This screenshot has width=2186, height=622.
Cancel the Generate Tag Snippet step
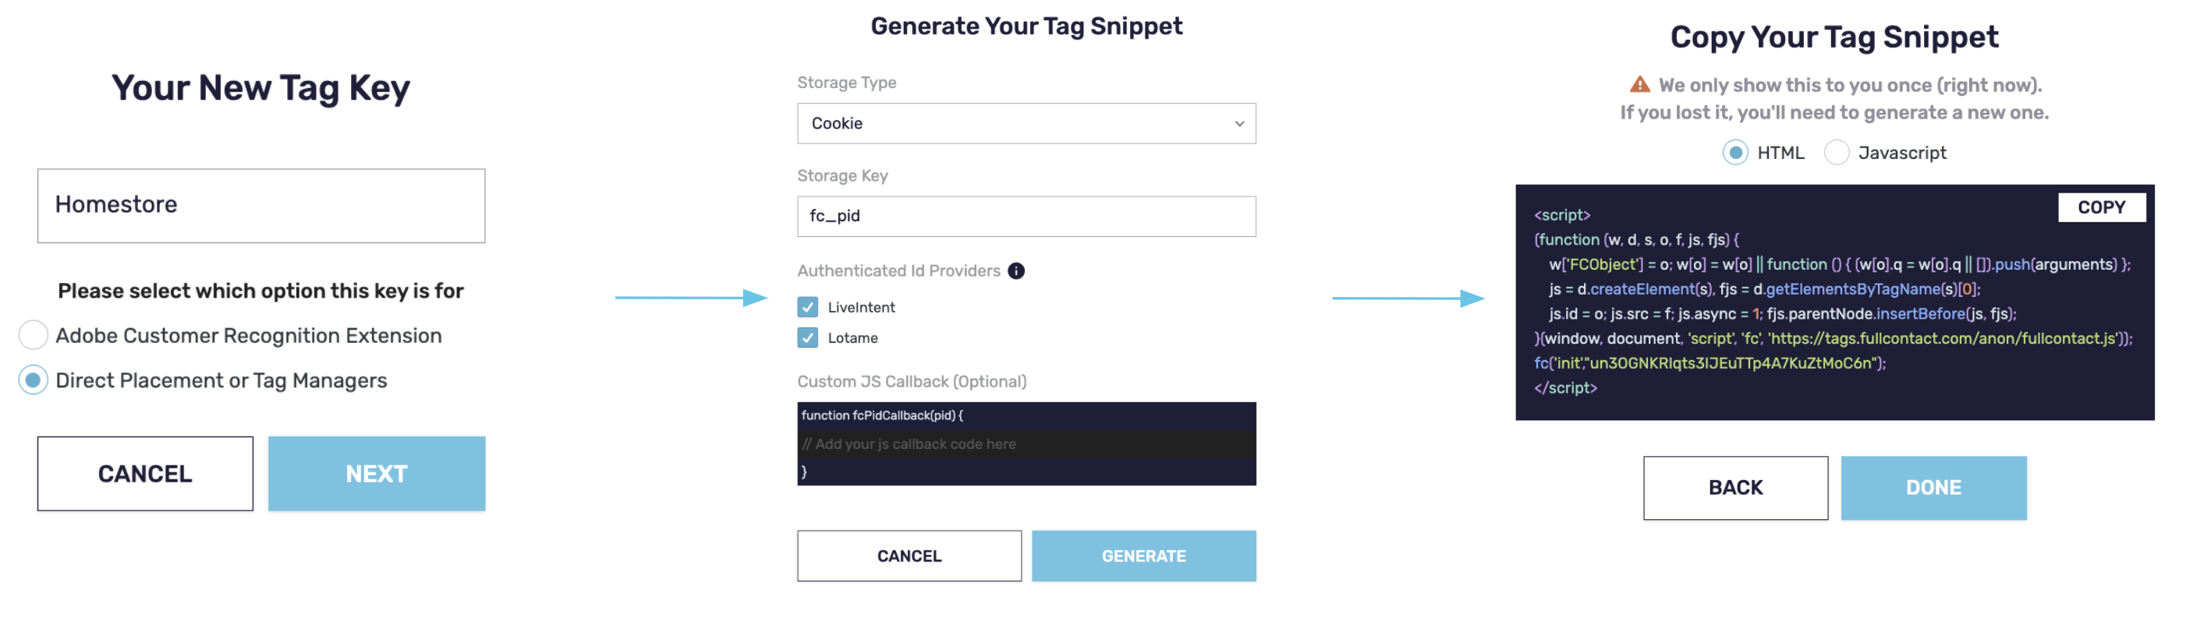[909, 556]
